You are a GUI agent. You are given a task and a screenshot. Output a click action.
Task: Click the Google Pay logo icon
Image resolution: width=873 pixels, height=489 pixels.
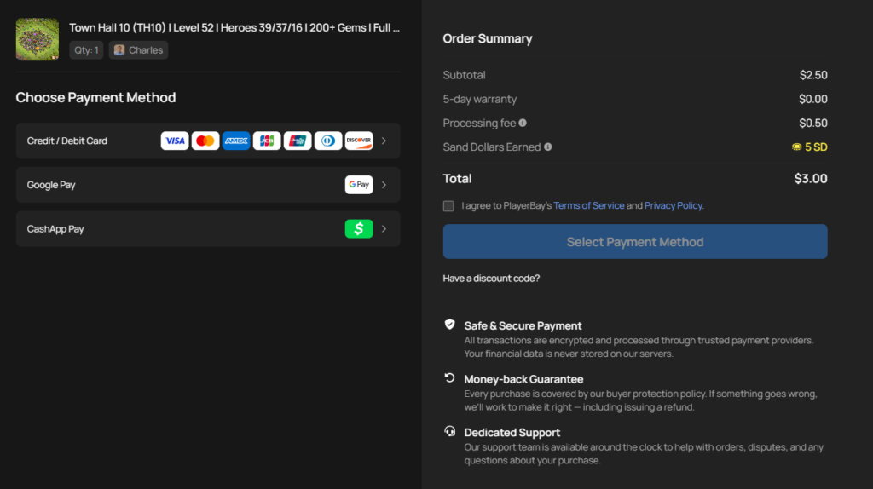point(359,185)
